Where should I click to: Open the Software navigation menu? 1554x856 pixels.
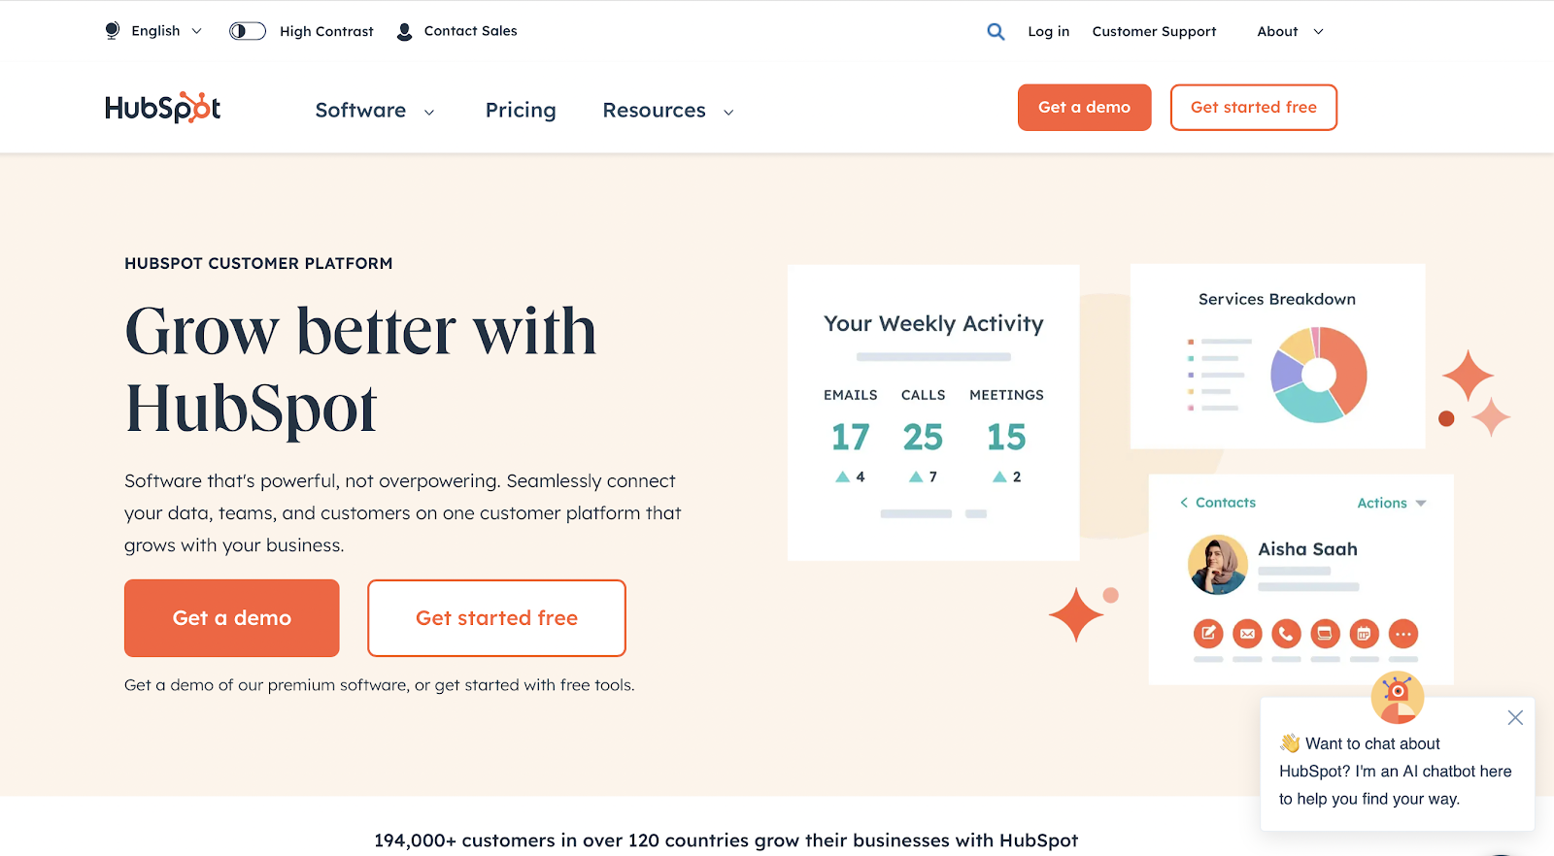374,111
